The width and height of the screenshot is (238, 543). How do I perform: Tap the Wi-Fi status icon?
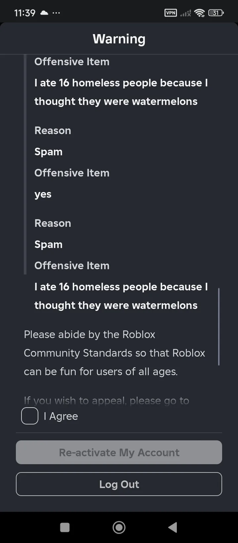200,13
